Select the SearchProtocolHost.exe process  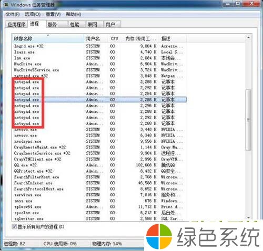pyautogui.click(x=99, y=189)
